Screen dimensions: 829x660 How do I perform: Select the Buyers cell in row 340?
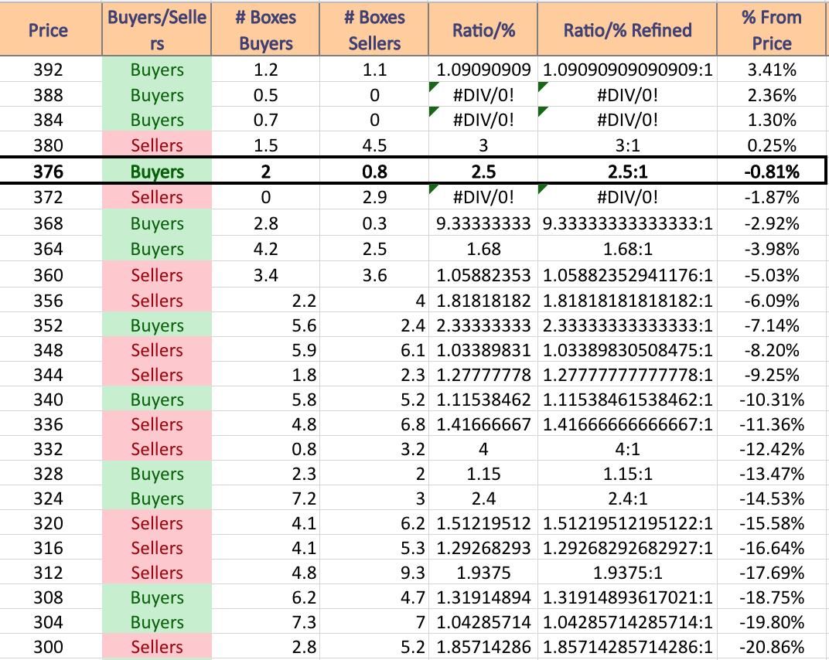coord(156,400)
